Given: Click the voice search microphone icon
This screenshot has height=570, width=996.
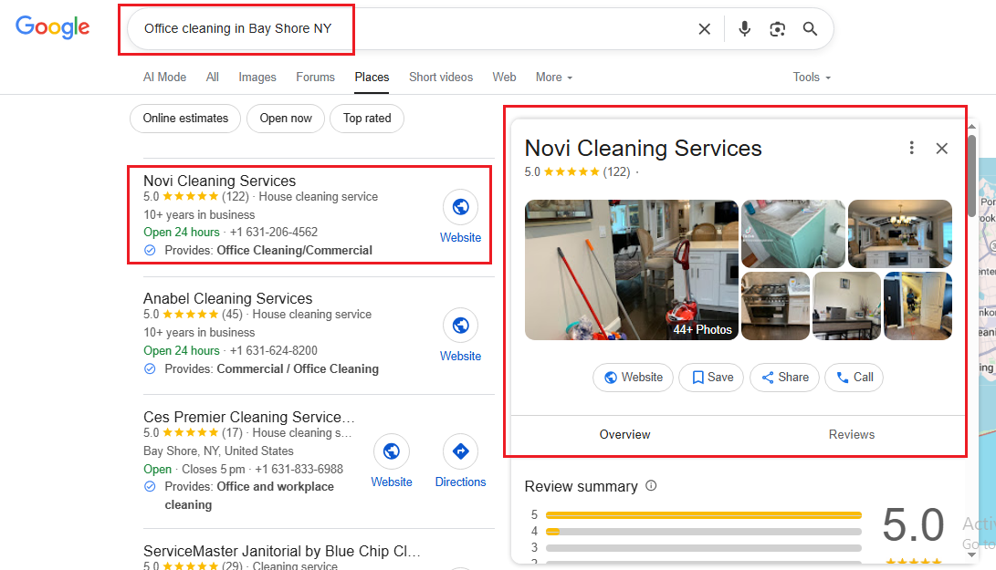Looking at the screenshot, I should point(745,29).
